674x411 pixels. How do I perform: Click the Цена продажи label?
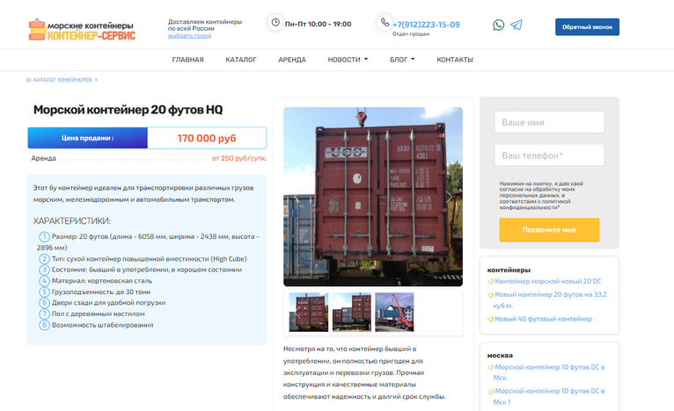[x=88, y=138]
